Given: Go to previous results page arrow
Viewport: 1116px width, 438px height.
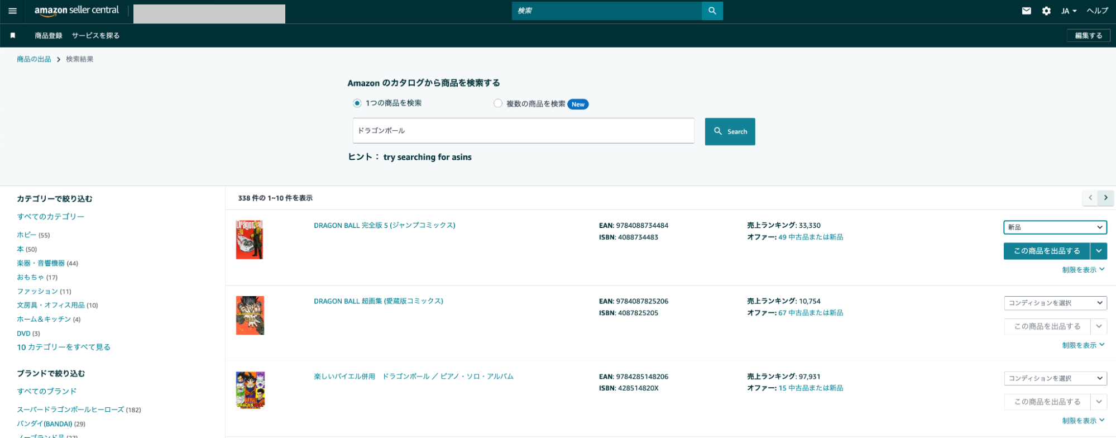Looking at the screenshot, I should point(1090,198).
